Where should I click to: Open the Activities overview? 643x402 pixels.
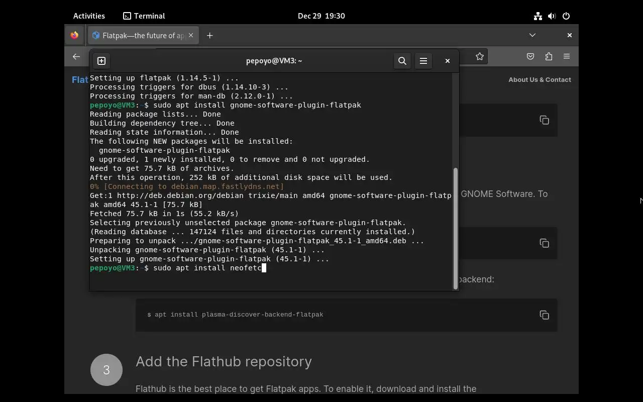(89, 16)
